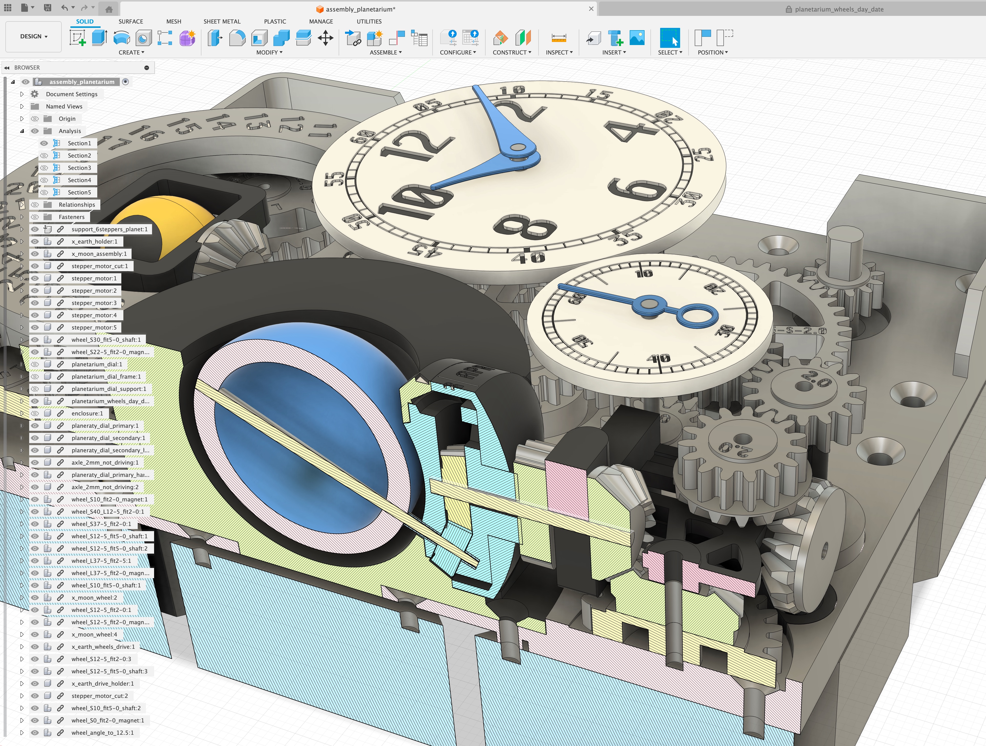Viewport: 986px width, 746px height.
Task: Select the Shell tool
Action: click(x=260, y=38)
